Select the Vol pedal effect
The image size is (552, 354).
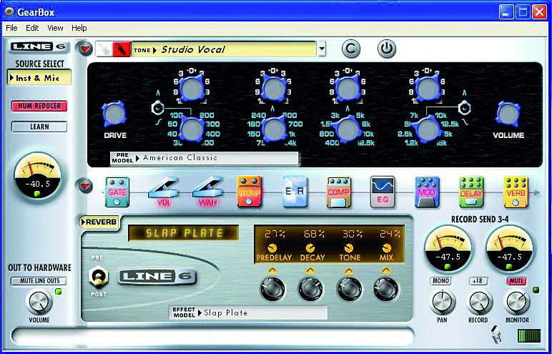[x=162, y=192]
